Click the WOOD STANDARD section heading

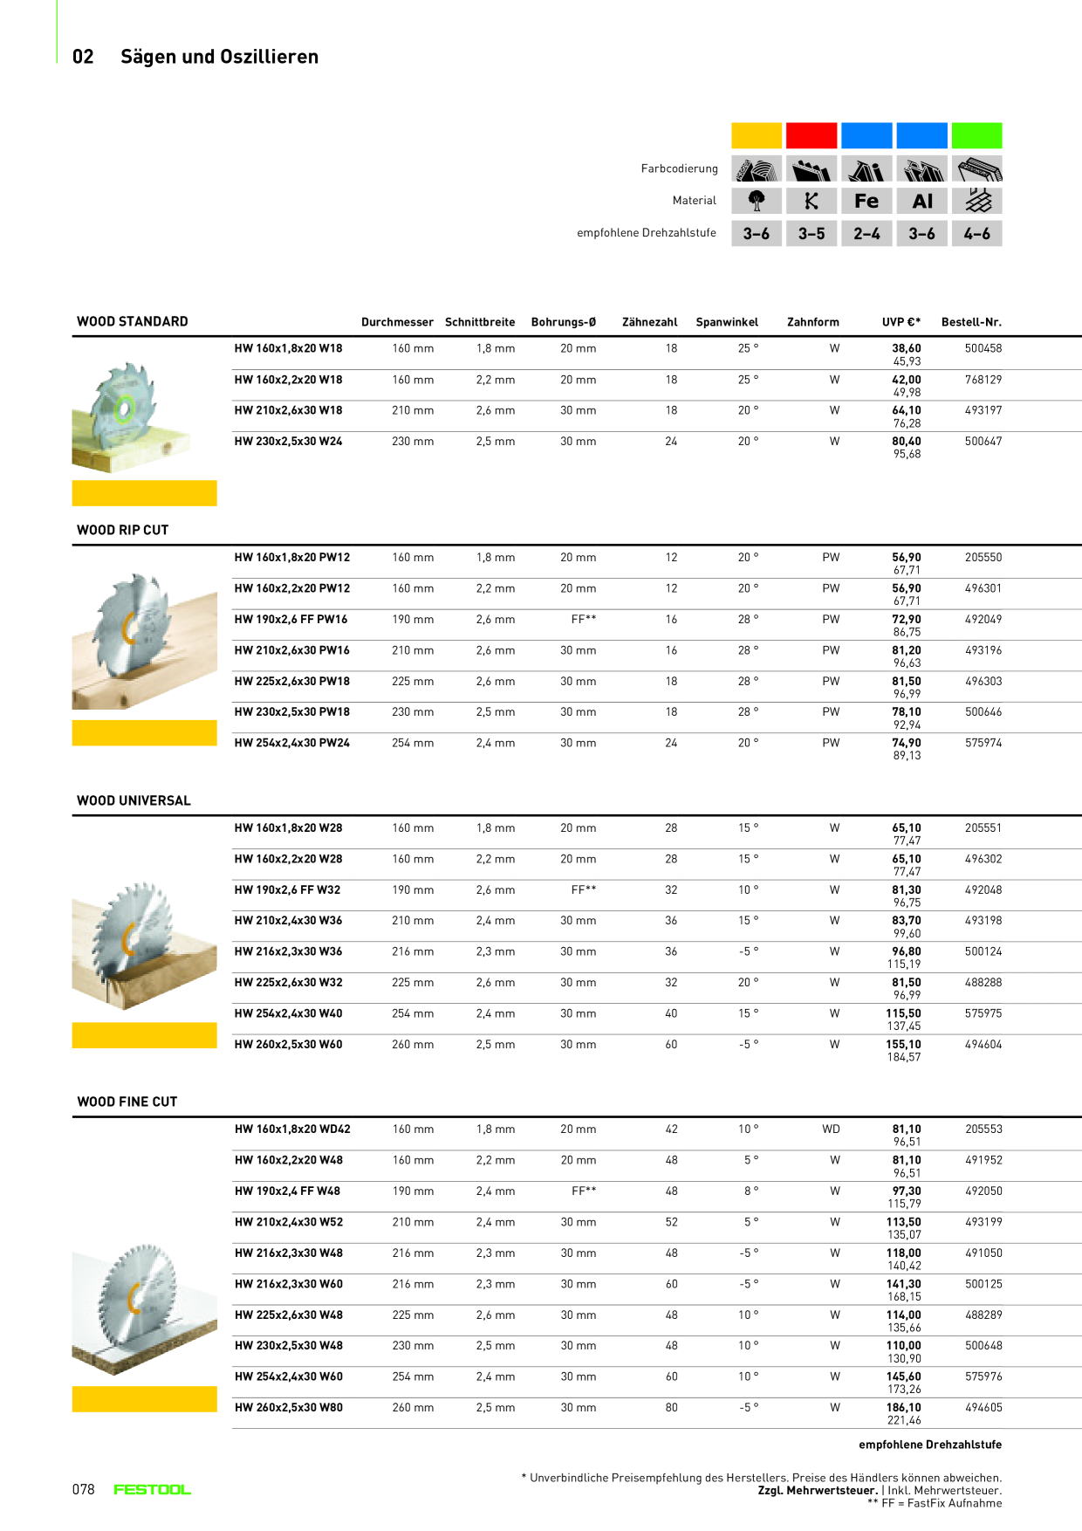(133, 321)
